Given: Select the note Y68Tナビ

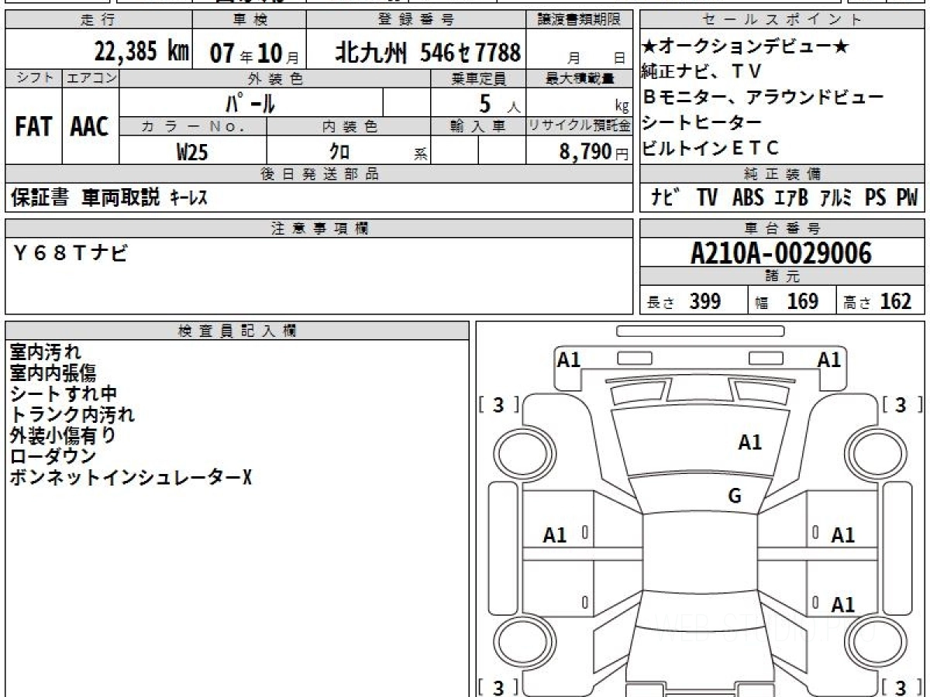Looking at the screenshot, I should tap(70, 252).
